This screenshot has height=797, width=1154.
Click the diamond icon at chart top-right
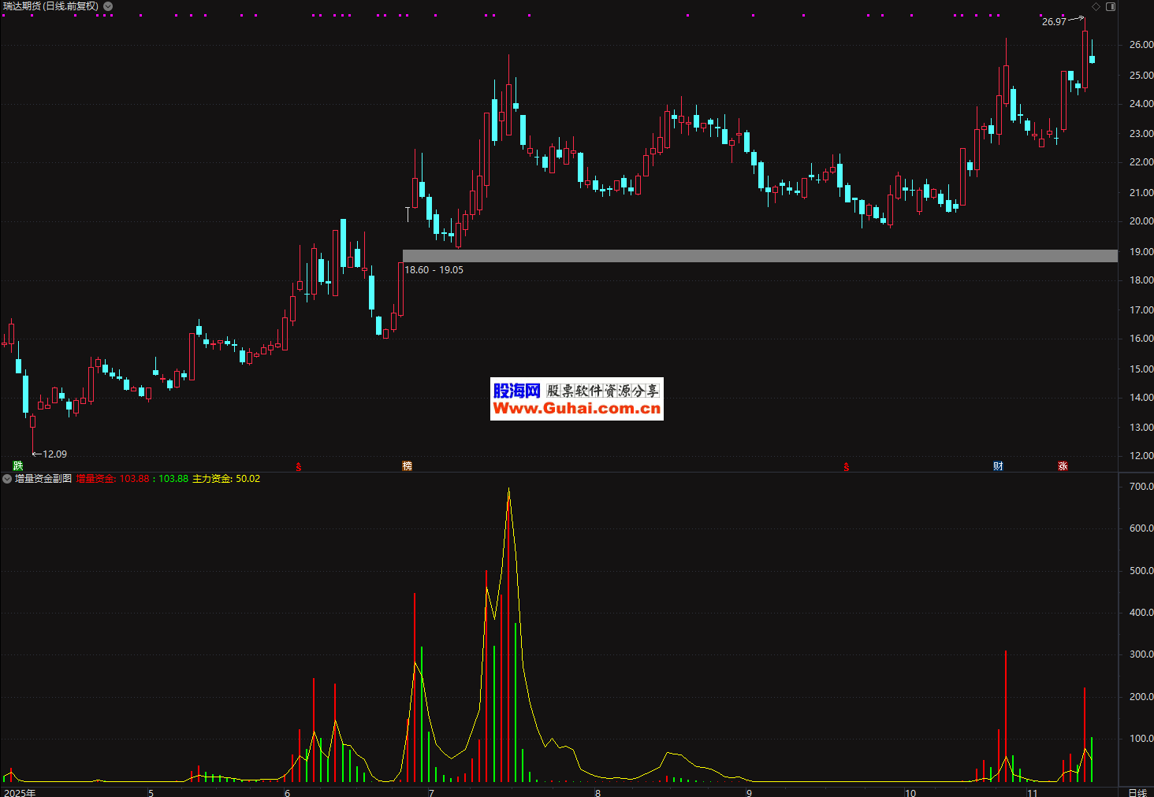coord(1096,6)
